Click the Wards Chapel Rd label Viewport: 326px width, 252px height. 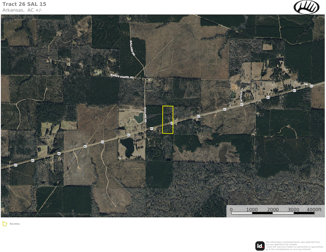(x=122, y=77)
